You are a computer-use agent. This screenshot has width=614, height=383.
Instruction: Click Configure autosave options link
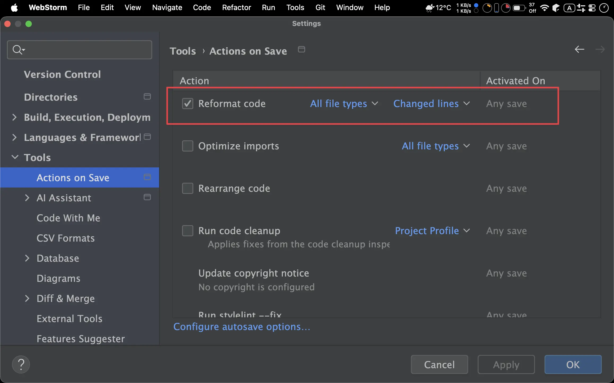point(242,327)
